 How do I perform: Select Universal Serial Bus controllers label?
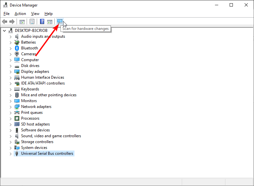click(x=47, y=153)
